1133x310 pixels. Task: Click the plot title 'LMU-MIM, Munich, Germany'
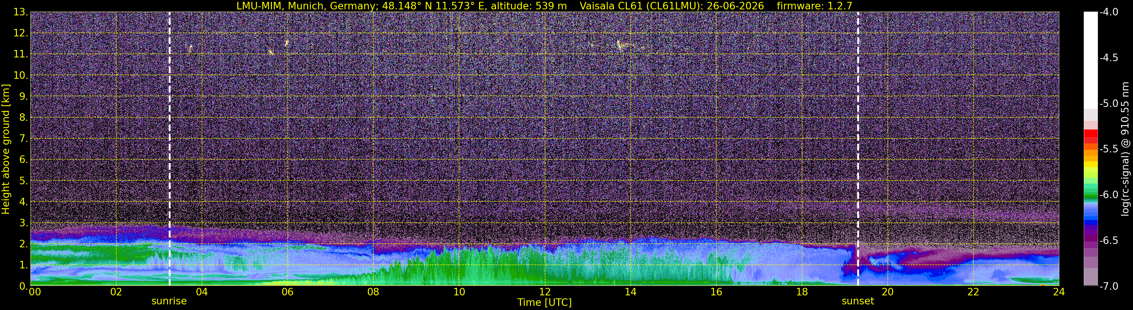tap(305, 6)
